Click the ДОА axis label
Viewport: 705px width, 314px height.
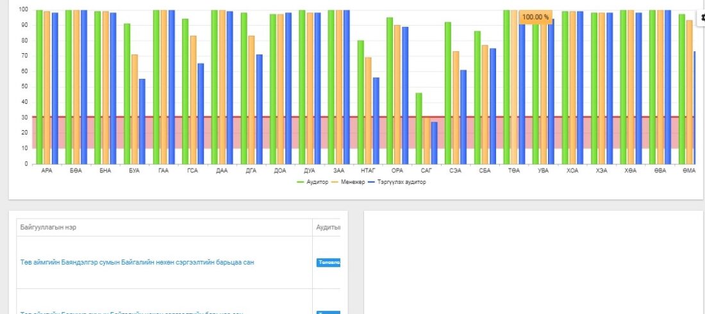279,171
